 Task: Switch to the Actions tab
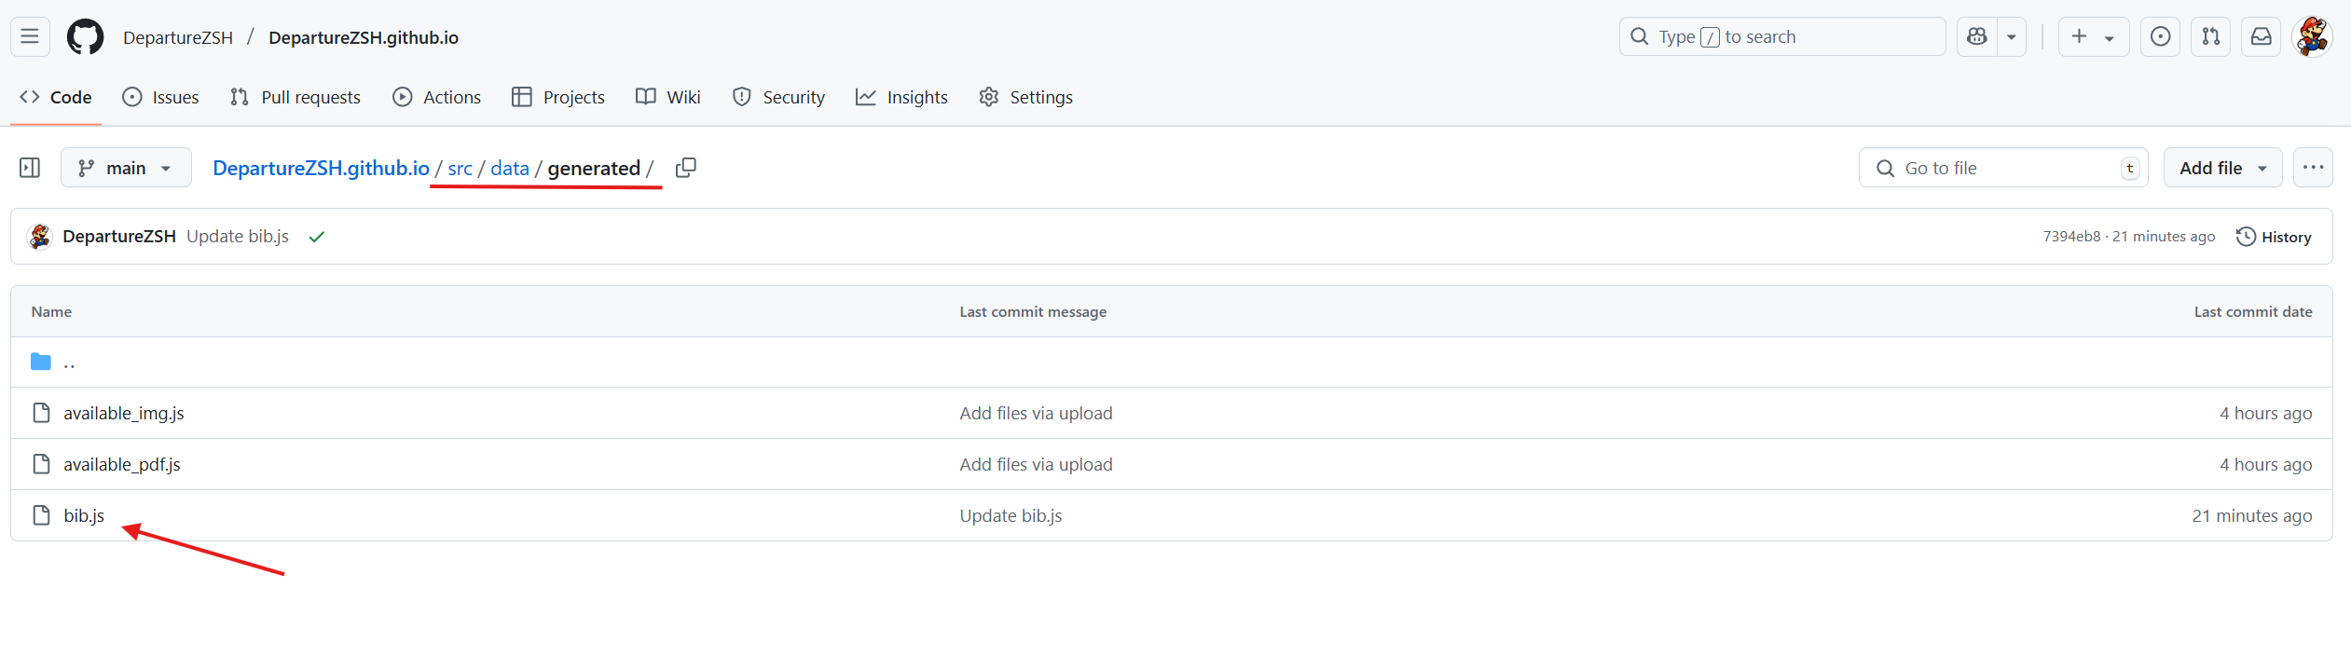(436, 97)
